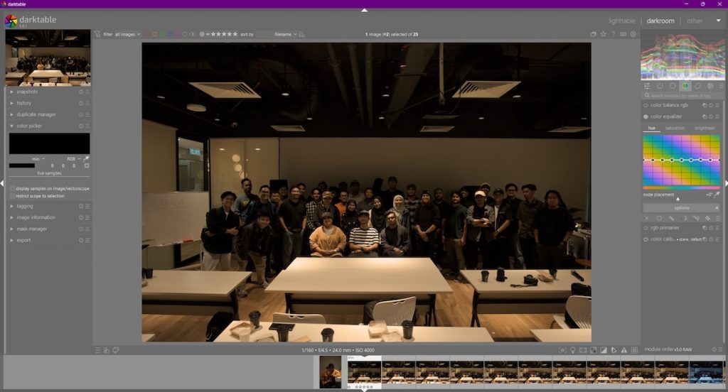Click the navigation preview thumbnail

click(48, 58)
